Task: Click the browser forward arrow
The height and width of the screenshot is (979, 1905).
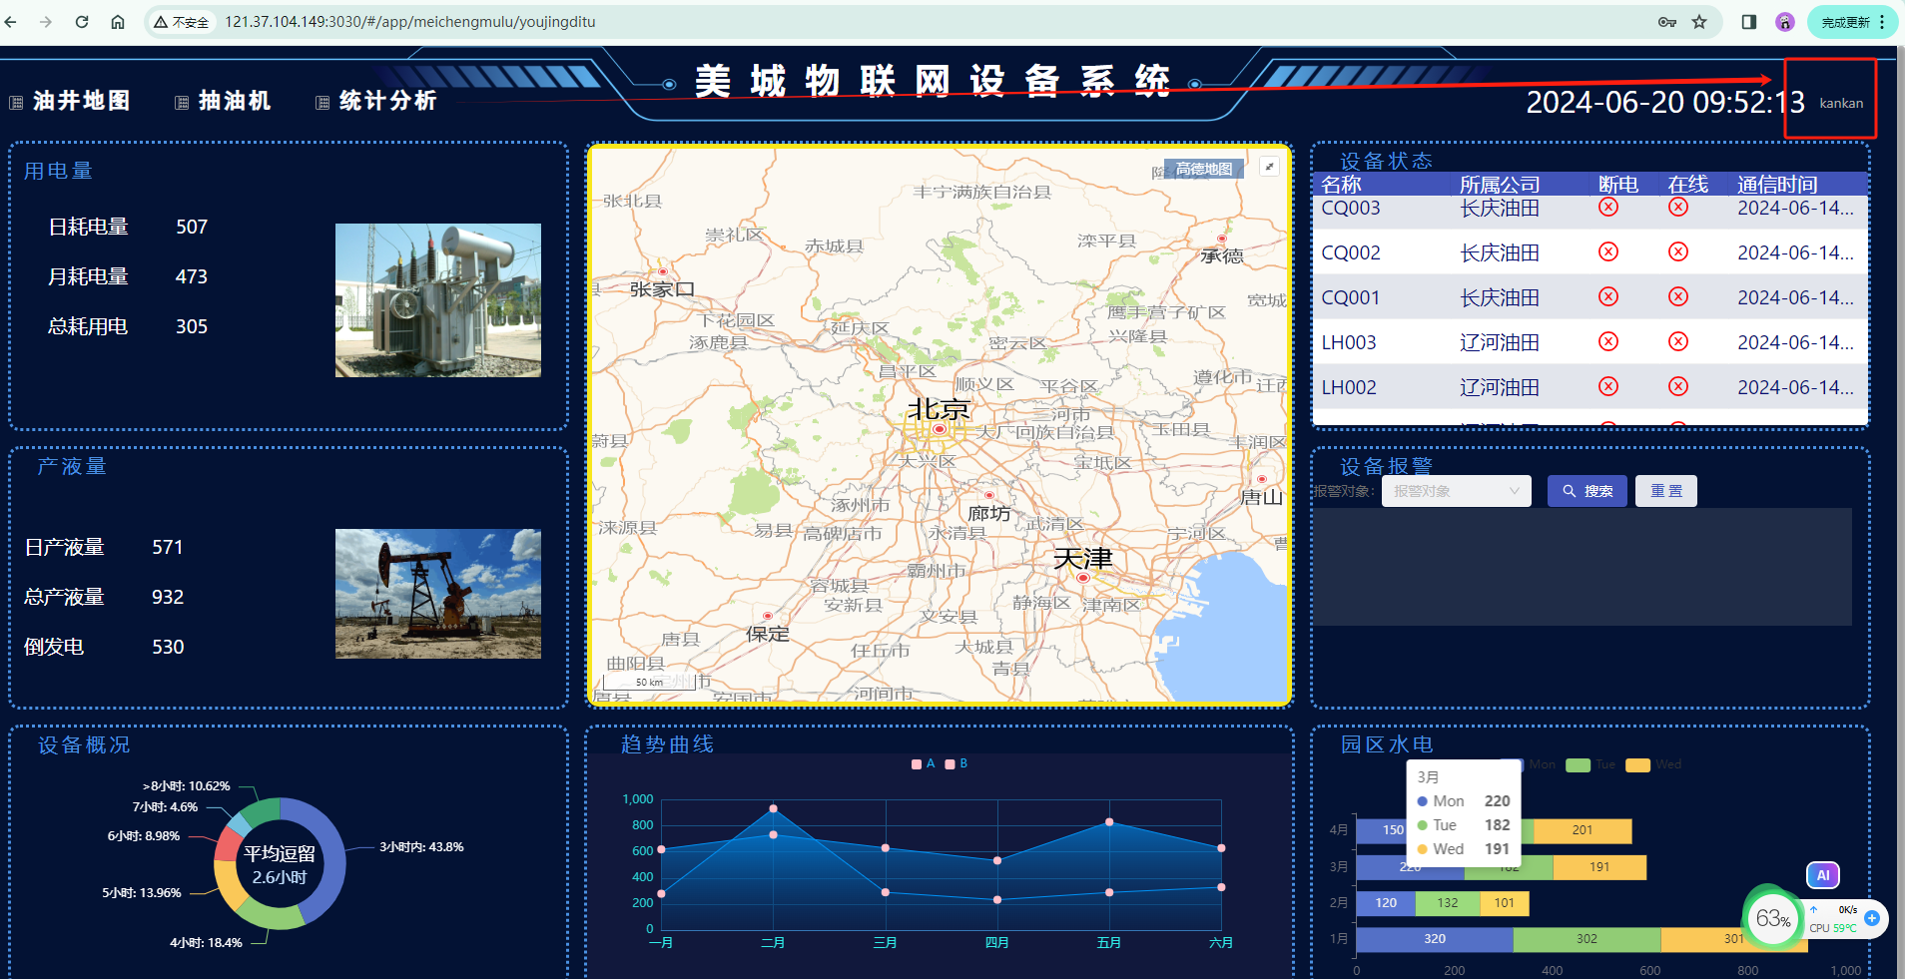Action: (46, 22)
